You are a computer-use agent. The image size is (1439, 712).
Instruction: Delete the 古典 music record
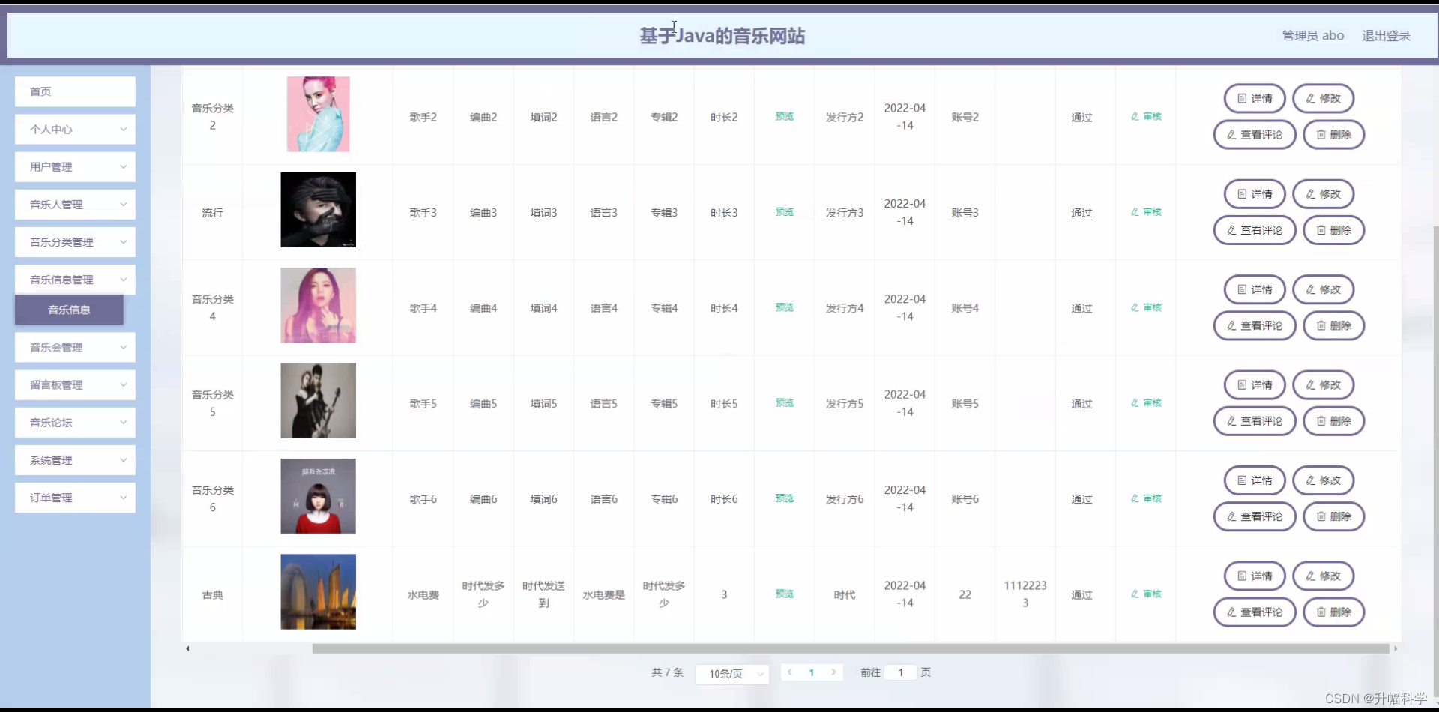point(1333,612)
